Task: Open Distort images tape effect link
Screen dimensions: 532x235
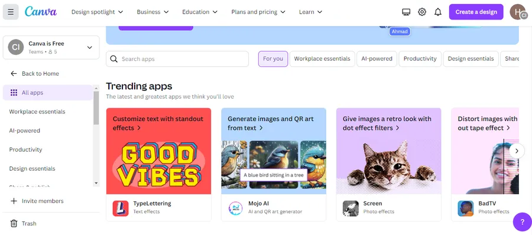Action: coord(488,123)
